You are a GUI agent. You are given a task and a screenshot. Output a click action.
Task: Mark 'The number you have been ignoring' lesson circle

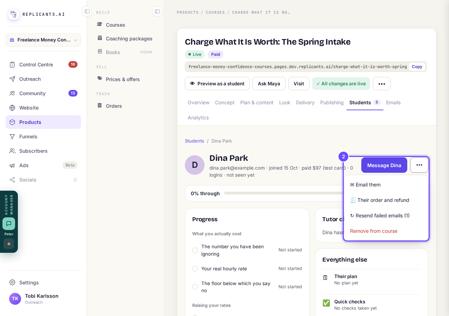(195, 250)
